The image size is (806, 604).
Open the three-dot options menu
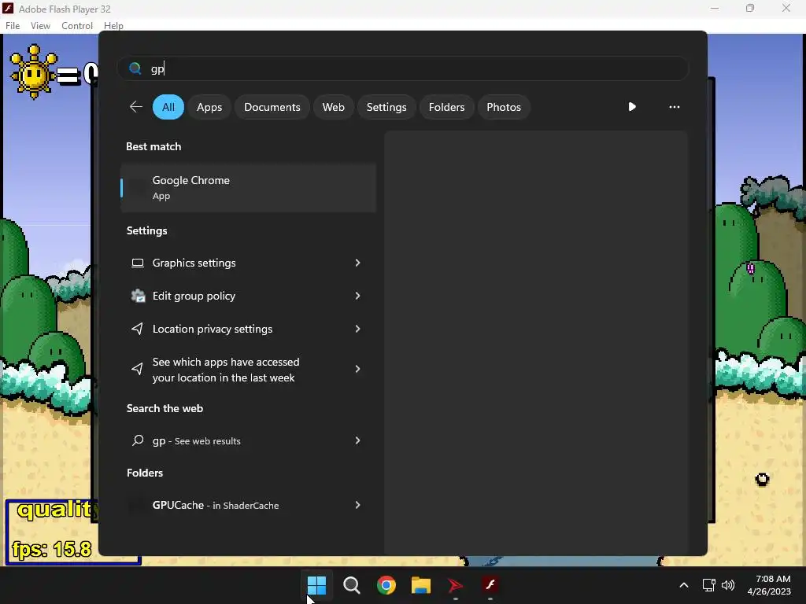point(675,107)
